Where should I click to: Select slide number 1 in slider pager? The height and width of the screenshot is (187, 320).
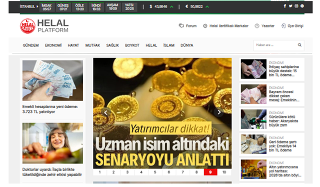coord(100,172)
